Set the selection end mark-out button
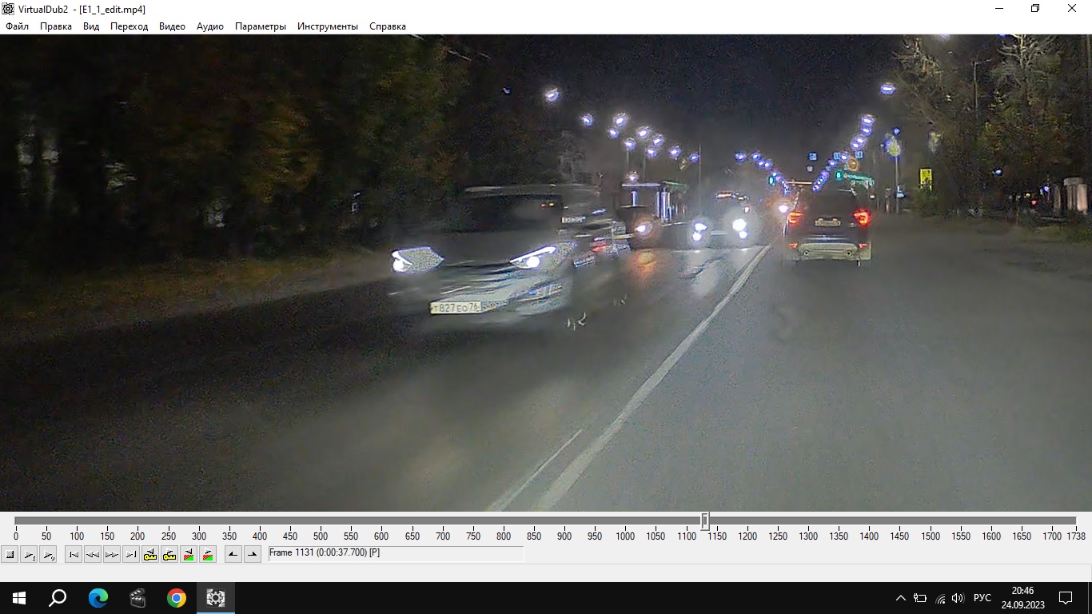Screen dimensions: 1092x614 tap(253, 554)
